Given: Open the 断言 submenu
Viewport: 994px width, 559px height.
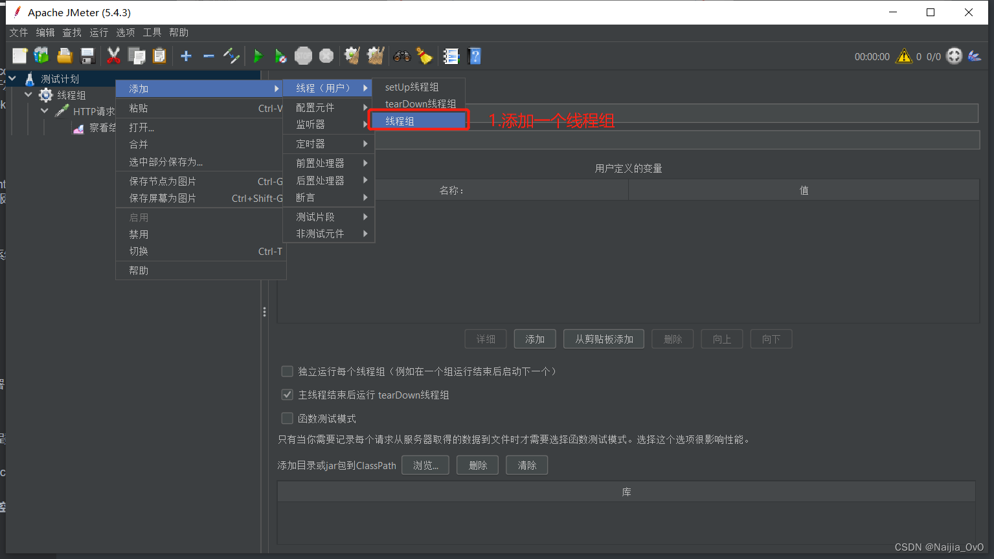Looking at the screenshot, I should click(329, 197).
